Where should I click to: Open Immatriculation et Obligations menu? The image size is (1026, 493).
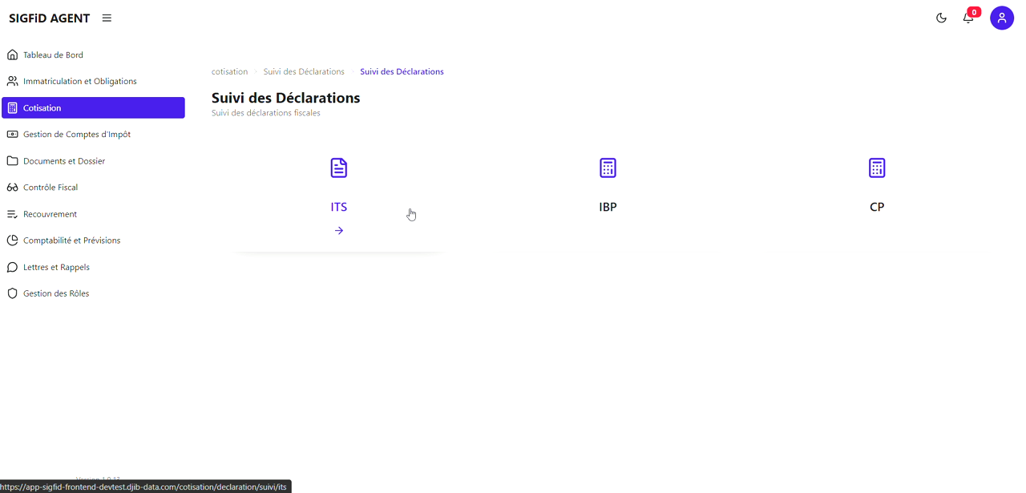(x=79, y=82)
